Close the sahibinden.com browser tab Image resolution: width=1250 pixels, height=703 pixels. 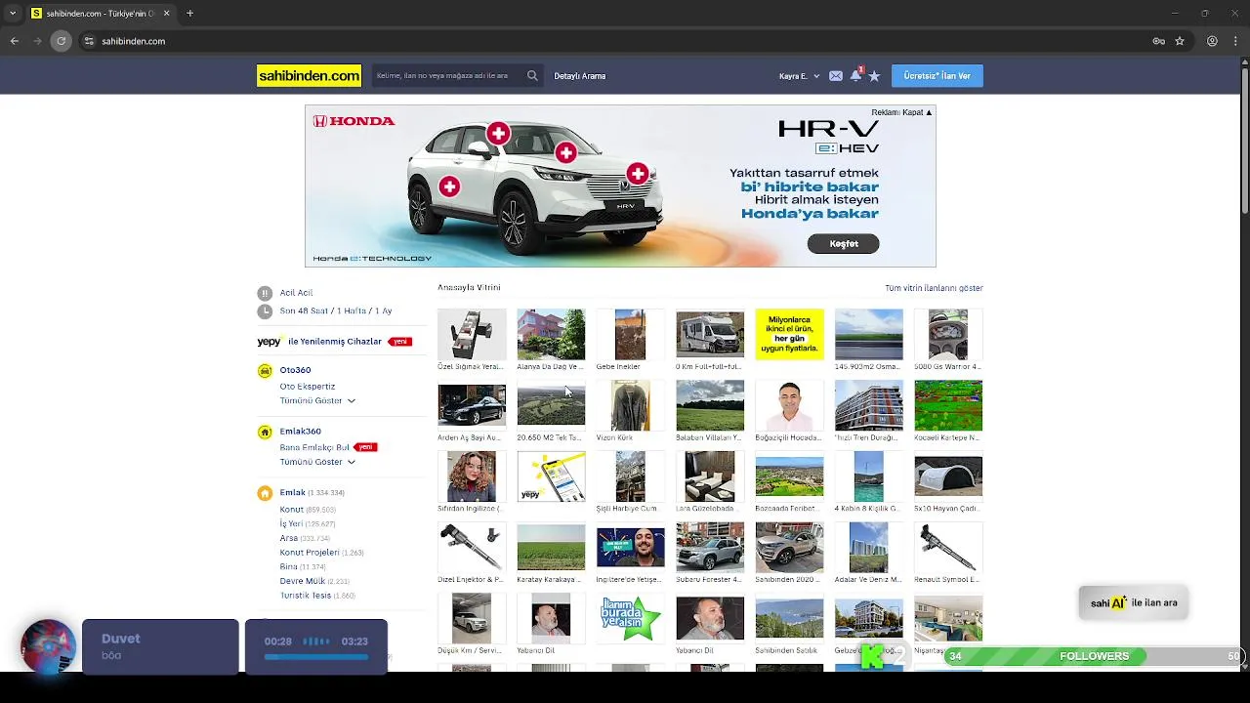pyautogui.click(x=166, y=14)
